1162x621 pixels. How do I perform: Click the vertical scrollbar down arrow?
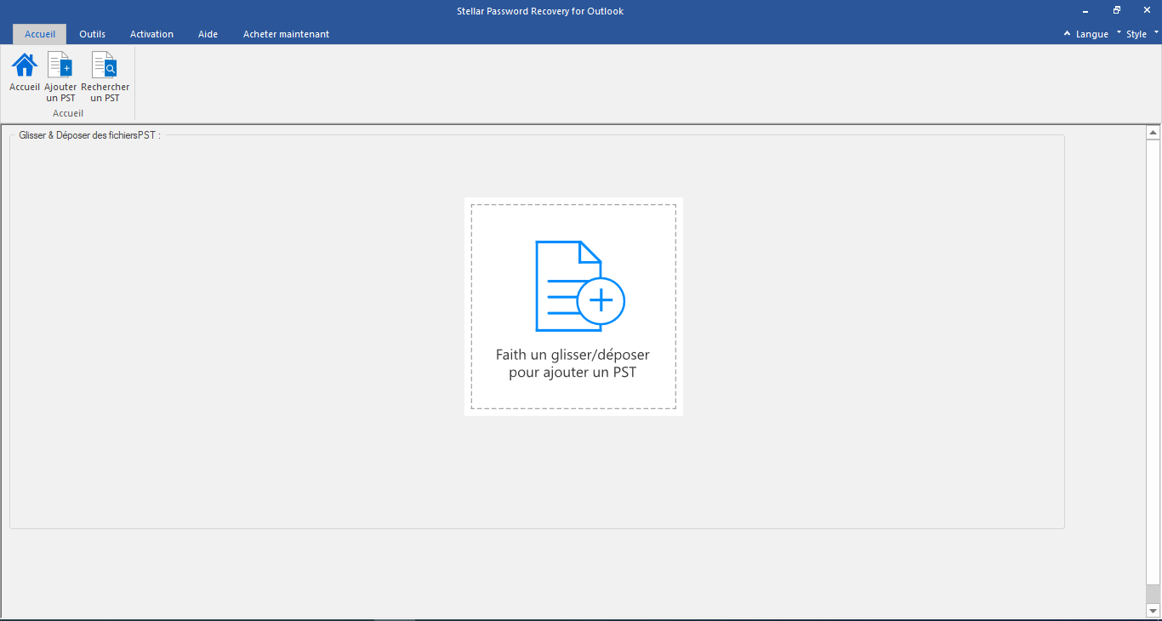pos(1153,611)
